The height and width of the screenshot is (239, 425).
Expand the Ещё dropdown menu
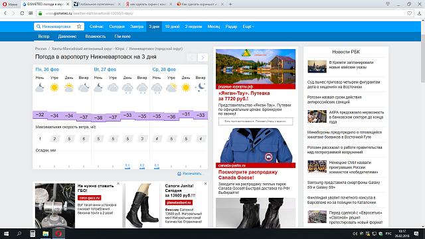pyautogui.click(x=248, y=27)
